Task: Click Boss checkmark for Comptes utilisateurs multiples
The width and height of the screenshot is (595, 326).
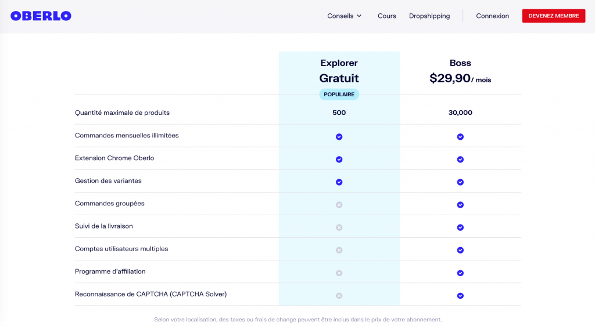Action: (460, 250)
